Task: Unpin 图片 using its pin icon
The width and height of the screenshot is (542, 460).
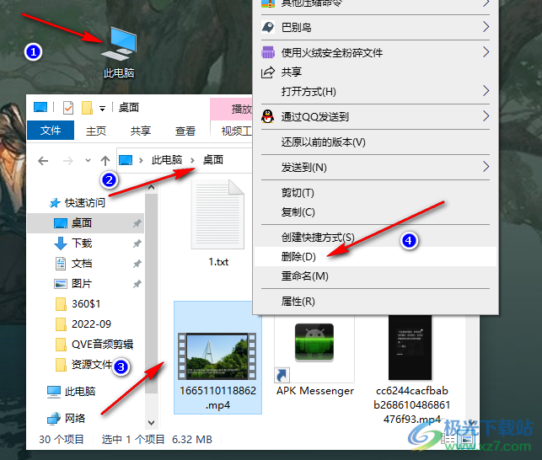Action: [137, 284]
